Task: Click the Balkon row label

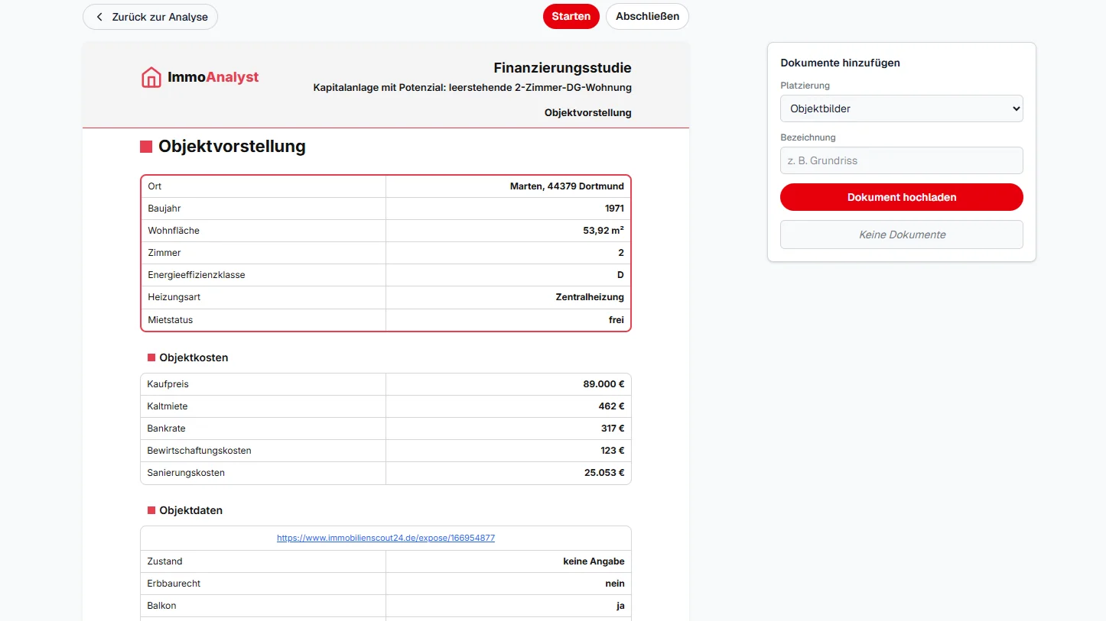Action: click(162, 606)
